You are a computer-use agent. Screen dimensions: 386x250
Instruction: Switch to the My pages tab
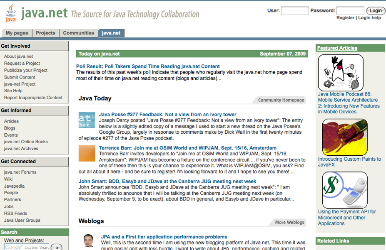tap(16, 32)
